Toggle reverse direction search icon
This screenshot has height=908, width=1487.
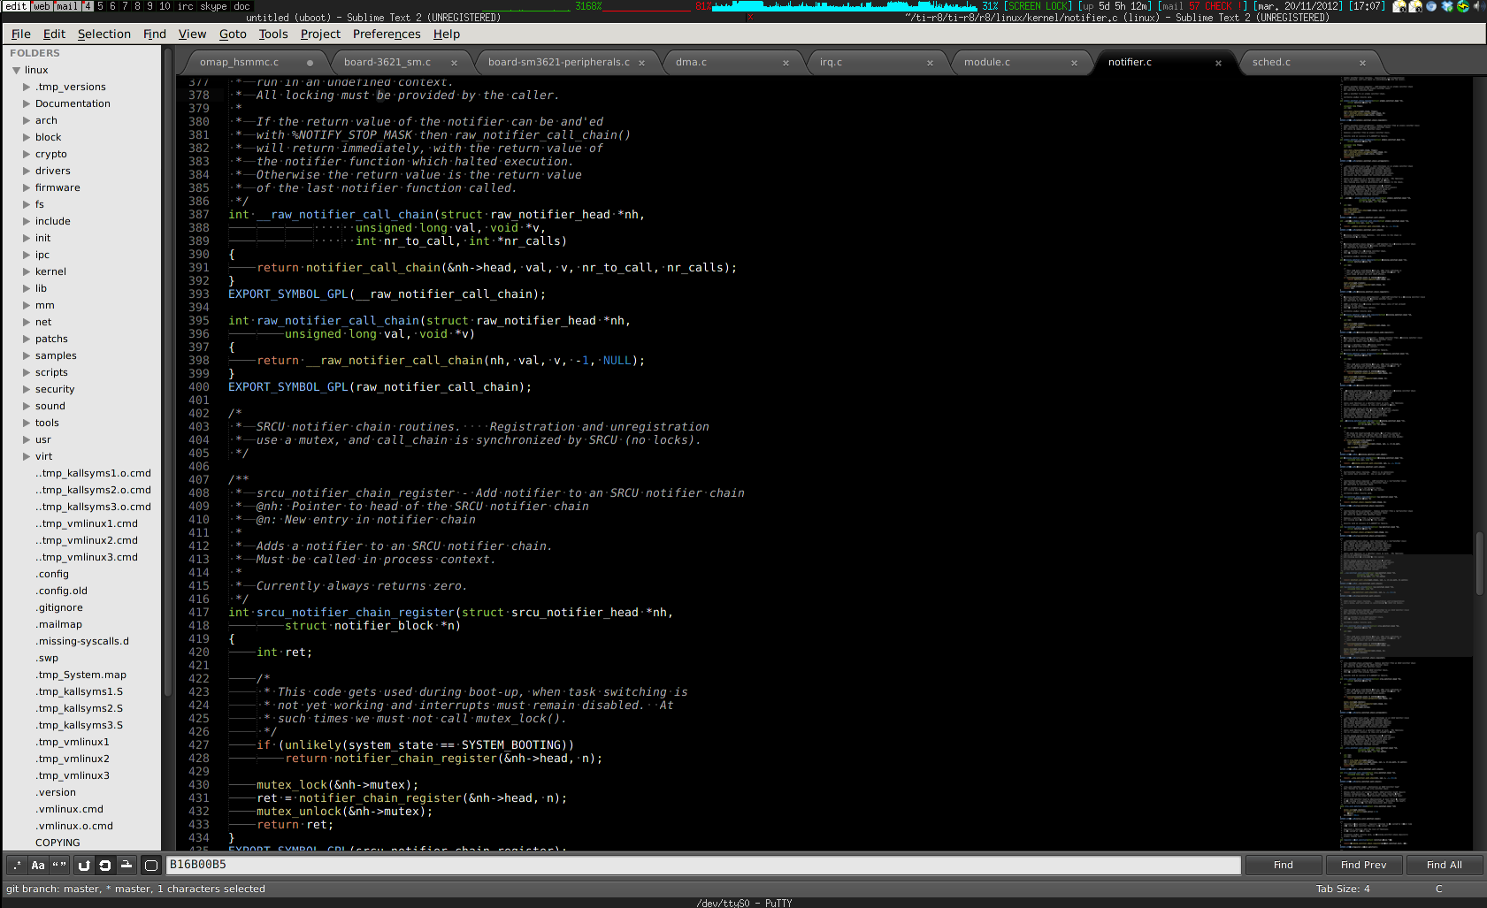[x=84, y=866]
